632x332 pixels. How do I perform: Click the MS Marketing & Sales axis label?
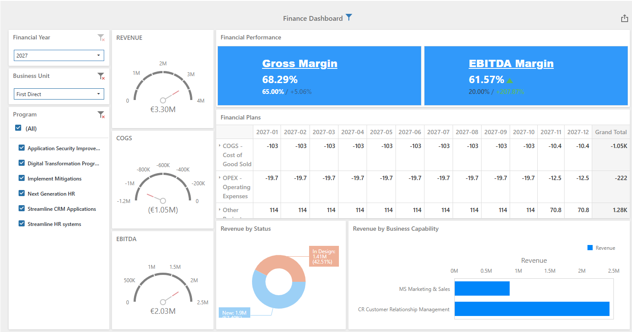(424, 289)
